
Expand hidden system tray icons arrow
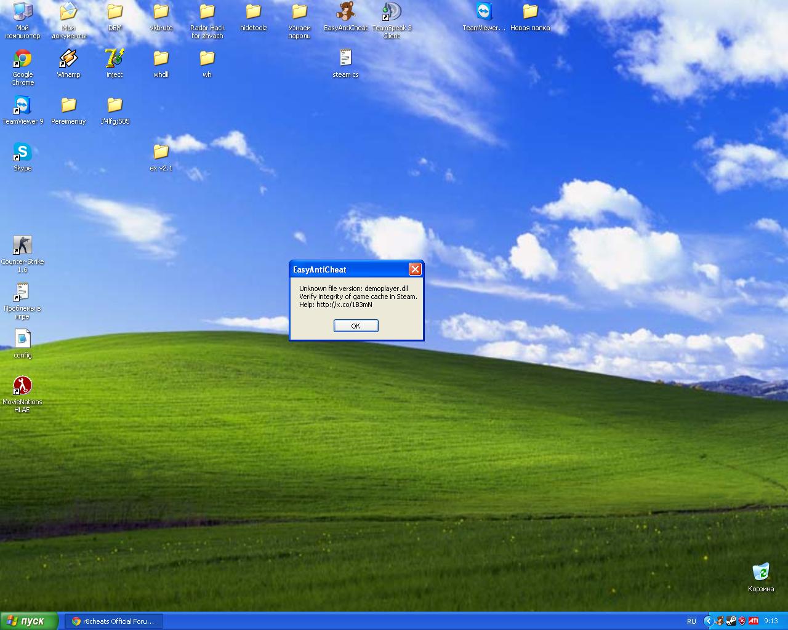[709, 621]
